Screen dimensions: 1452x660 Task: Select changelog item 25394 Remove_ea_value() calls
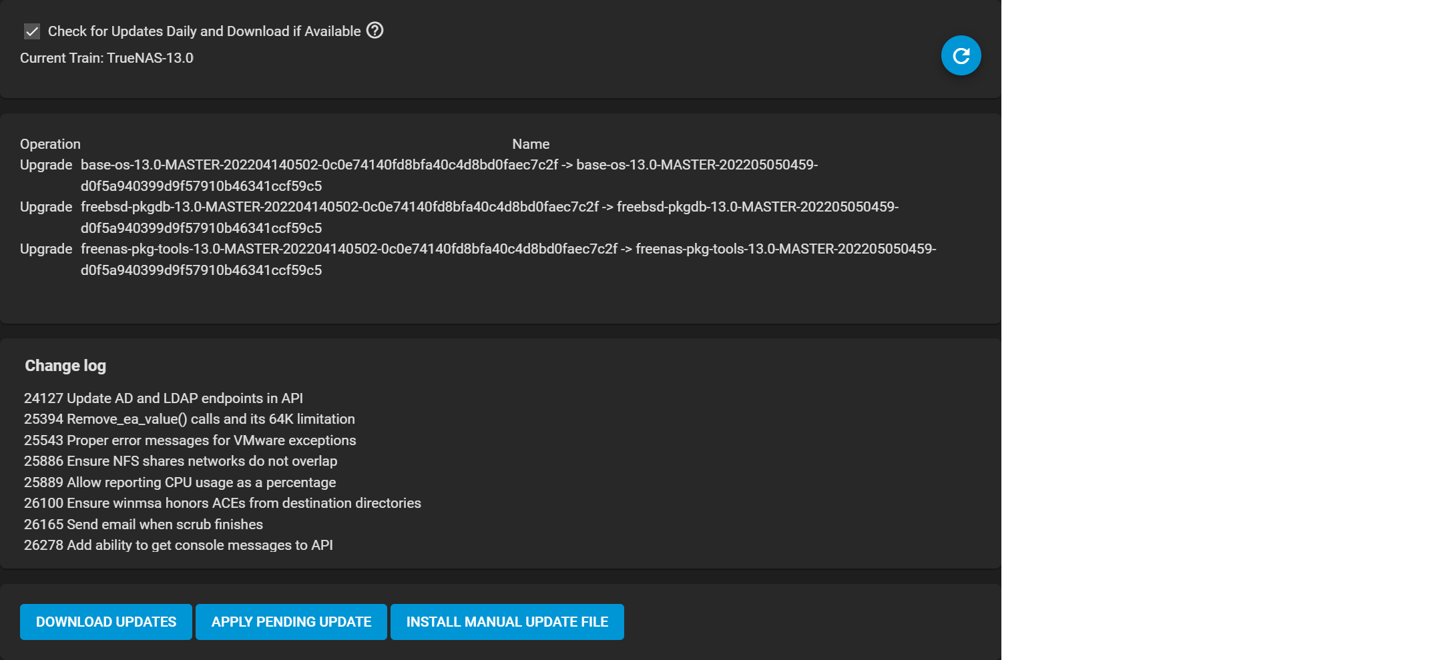190,419
